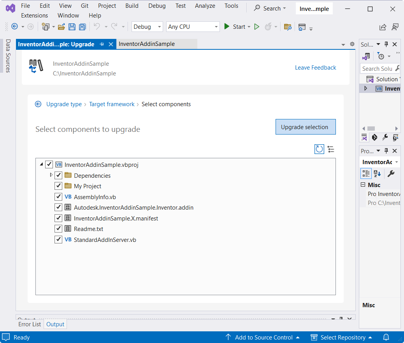The width and height of the screenshot is (404, 343).
Task: Start debugging with green Start arrow
Action: (x=227, y=26)
